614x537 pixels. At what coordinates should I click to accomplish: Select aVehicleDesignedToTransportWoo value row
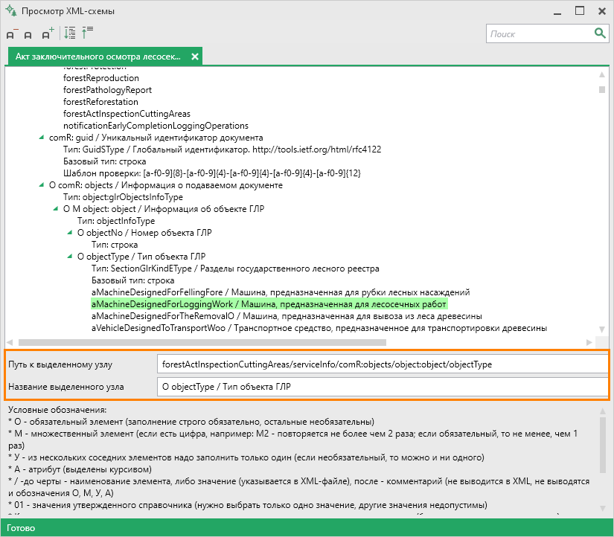click(x=319, y=328)
